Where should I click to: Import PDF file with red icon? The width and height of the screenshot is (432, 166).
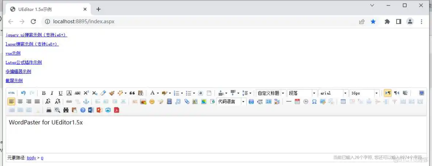coord(116,110)
